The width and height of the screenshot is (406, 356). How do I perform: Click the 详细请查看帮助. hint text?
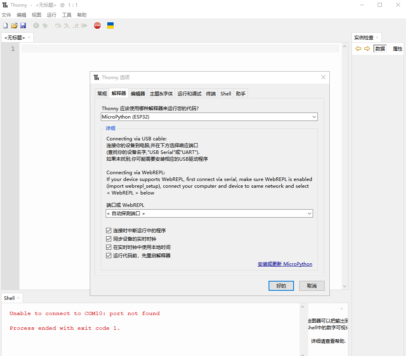328,341
